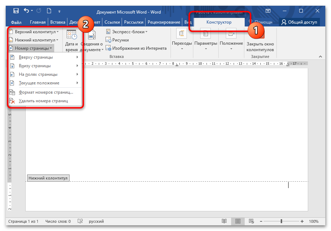Click the zoom out minus button
This screenshot has width=331, height=231.
(261, 221)
